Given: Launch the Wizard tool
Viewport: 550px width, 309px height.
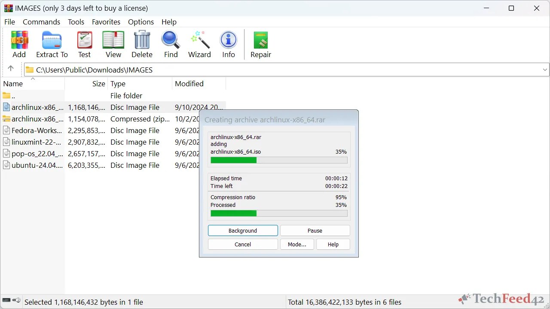Looking at the screenshot, I should point(200,40).
